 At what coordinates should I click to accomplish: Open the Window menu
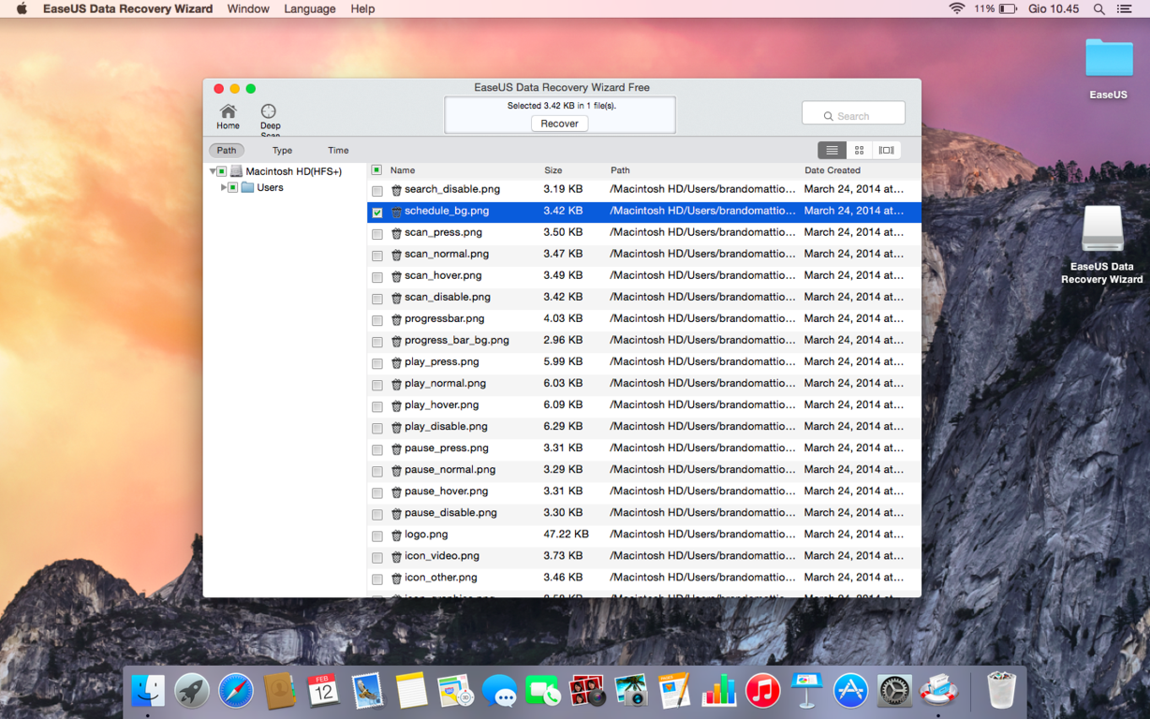point(248,8)
